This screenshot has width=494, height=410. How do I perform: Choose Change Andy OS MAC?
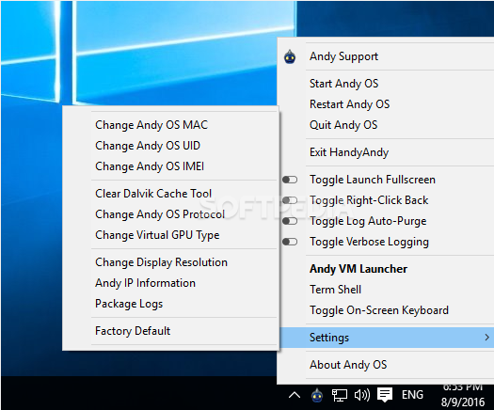[x=151, y=125]
